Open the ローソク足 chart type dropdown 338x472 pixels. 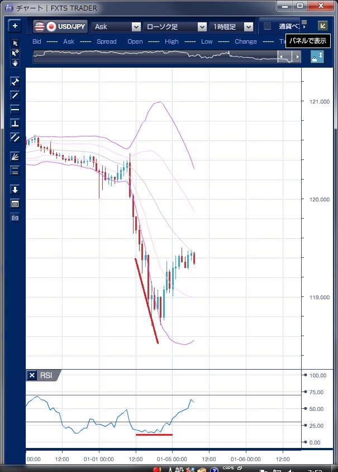[x=202, y=27]
